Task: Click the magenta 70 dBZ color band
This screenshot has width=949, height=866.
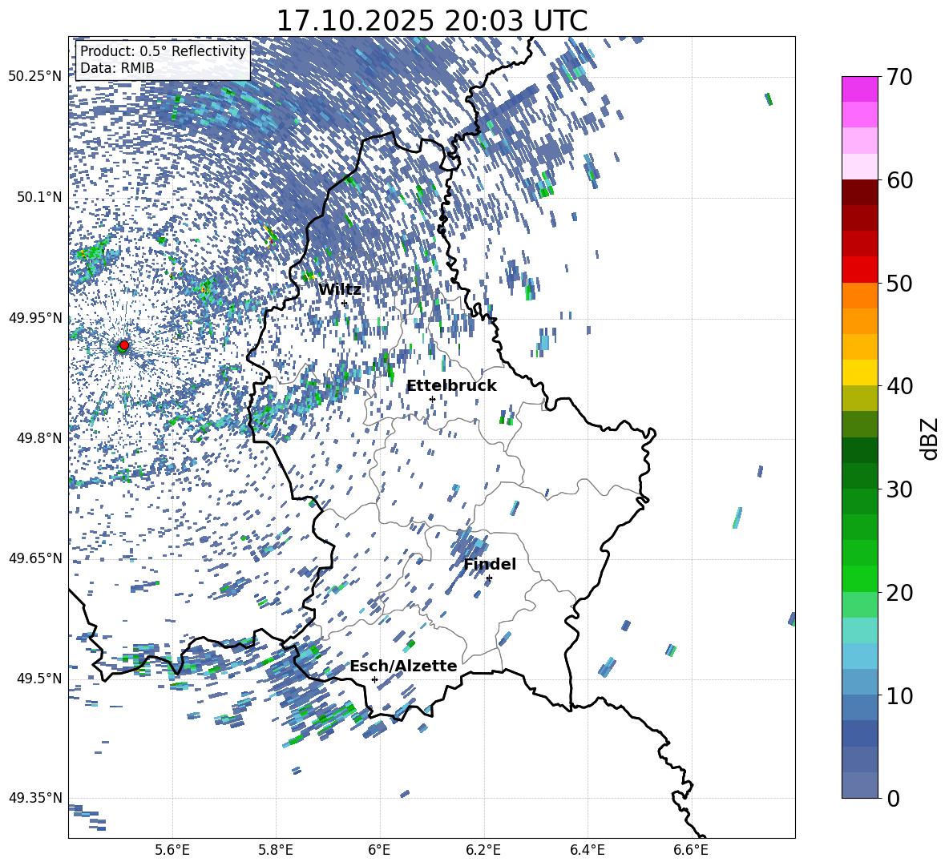Action: pos(859,90)
